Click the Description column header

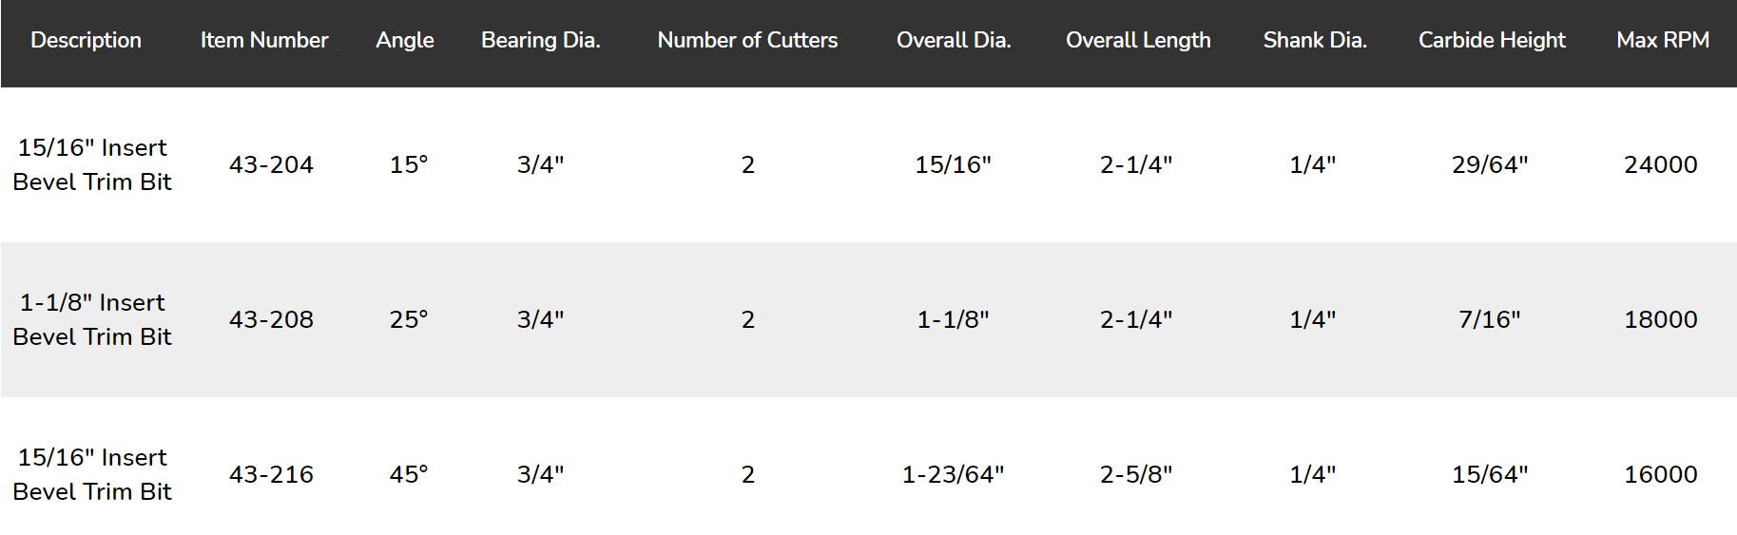[86, 40]
